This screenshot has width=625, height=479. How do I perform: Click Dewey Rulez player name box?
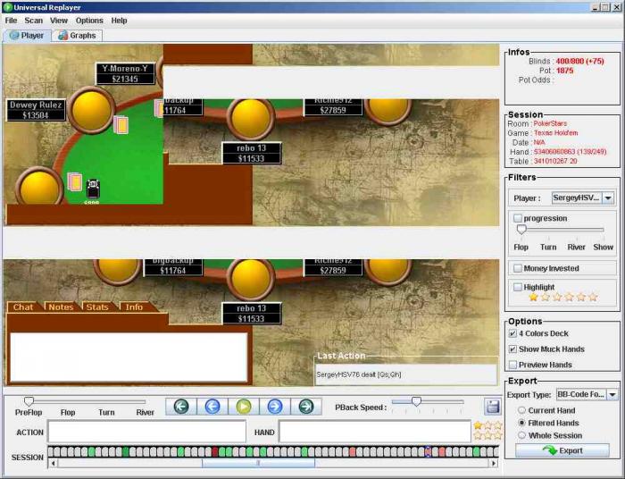36,110
